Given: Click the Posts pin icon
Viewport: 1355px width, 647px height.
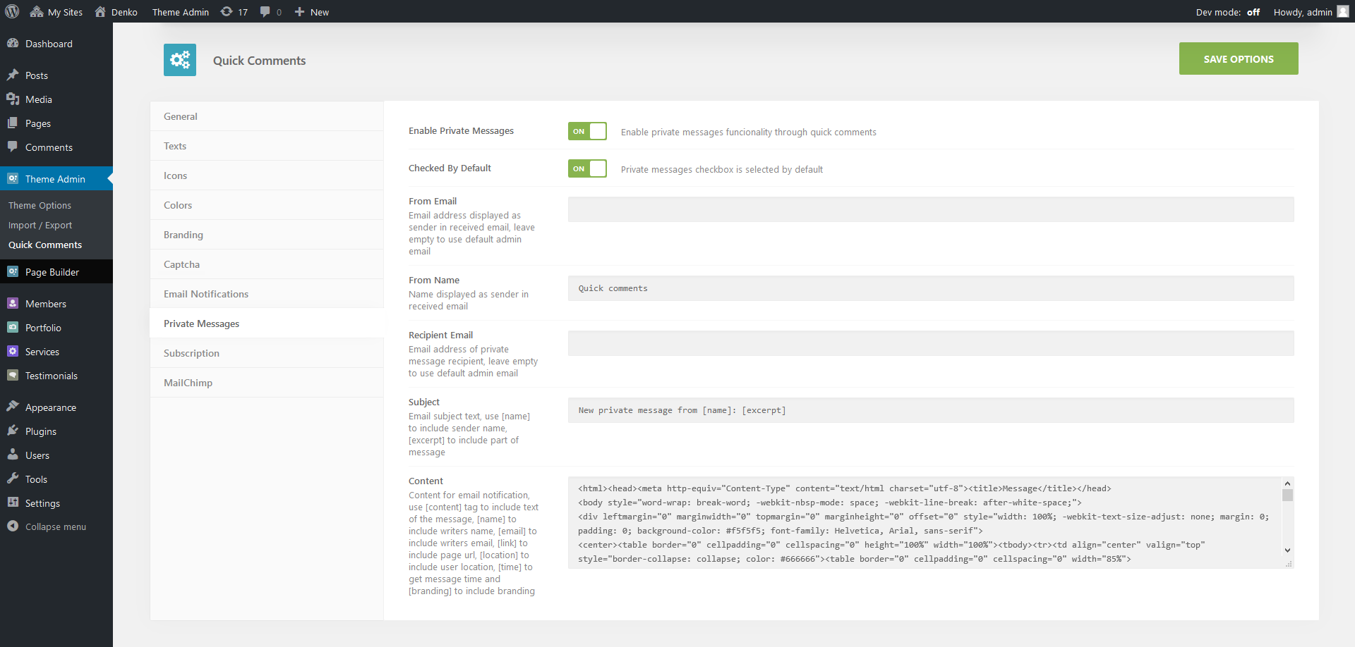Looking at the screenshot, I should [13, 75].
